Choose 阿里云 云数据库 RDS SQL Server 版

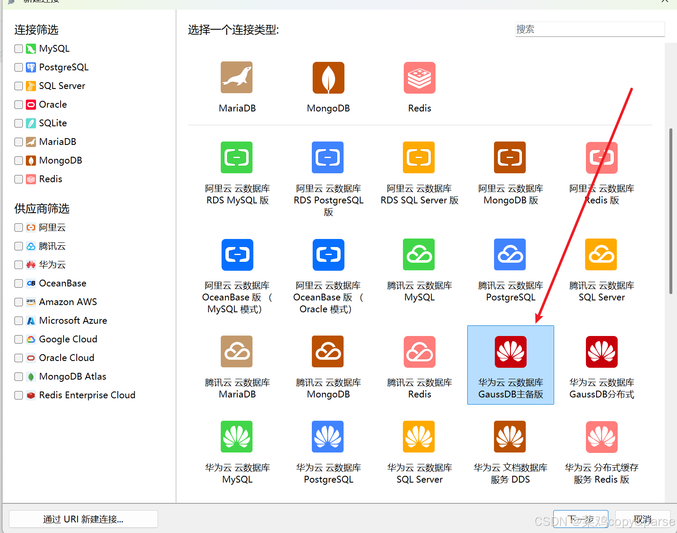[419, 158]
